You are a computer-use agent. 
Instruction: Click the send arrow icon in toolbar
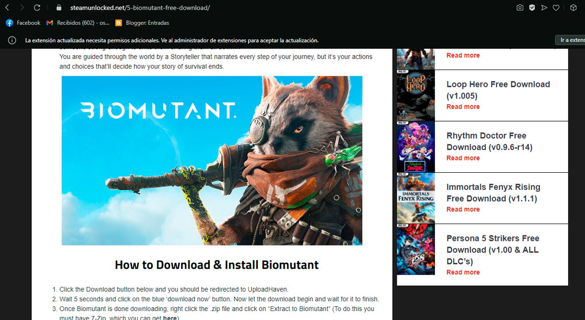click(x=544, y=8)
